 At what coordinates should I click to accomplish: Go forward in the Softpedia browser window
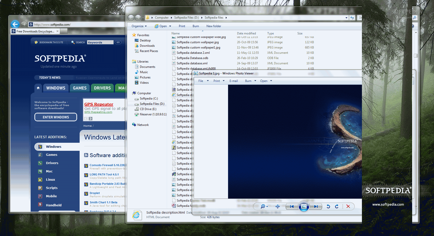(24, 24)
